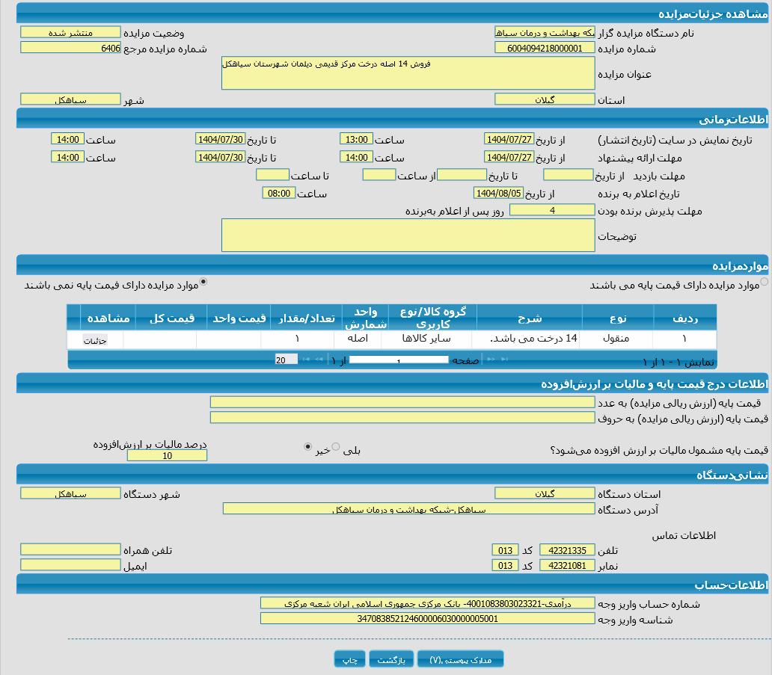The image size is (772, 675).
Task: Go to previous page of items table
Action: point(491,360)
